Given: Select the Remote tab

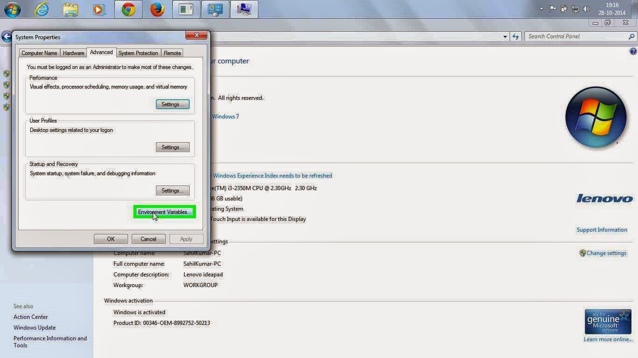Looking at the screenshot, I should tap(172, 53).
